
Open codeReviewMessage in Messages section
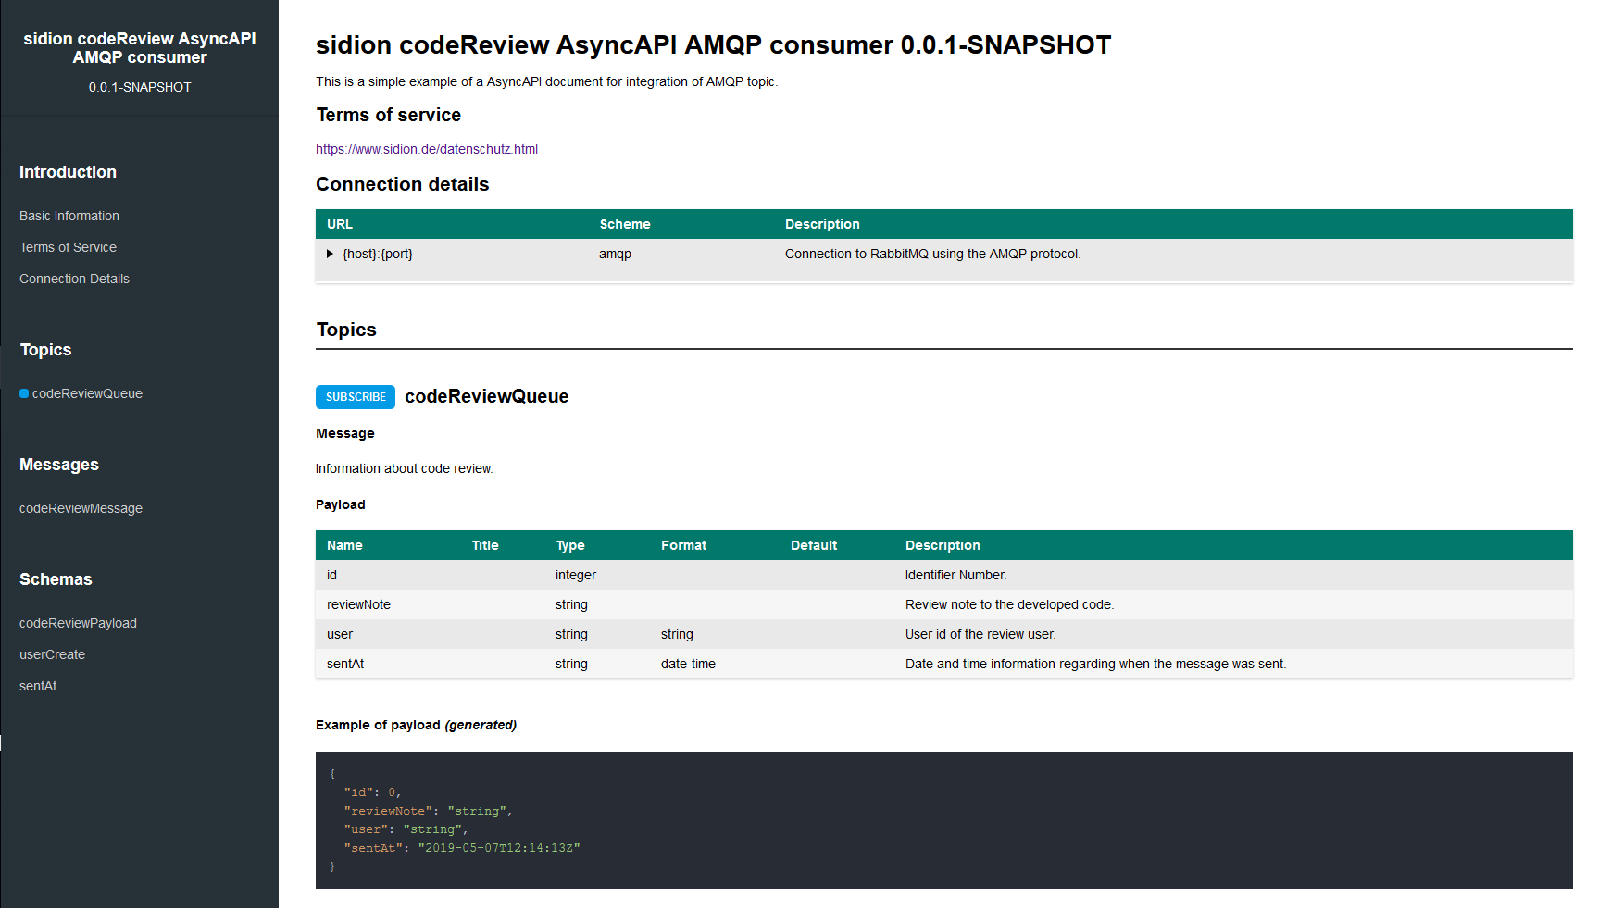[81, 508]
